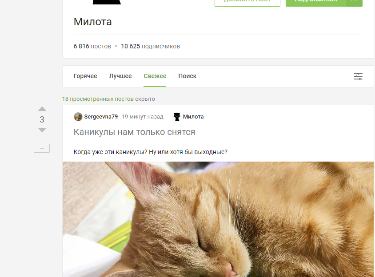Open the three-dots menu beside subscribe button

tap(354, 1)
